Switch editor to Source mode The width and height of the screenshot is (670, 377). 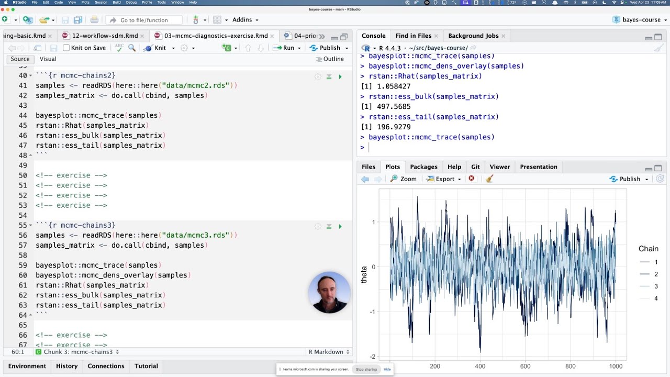[x=20, y=59]
